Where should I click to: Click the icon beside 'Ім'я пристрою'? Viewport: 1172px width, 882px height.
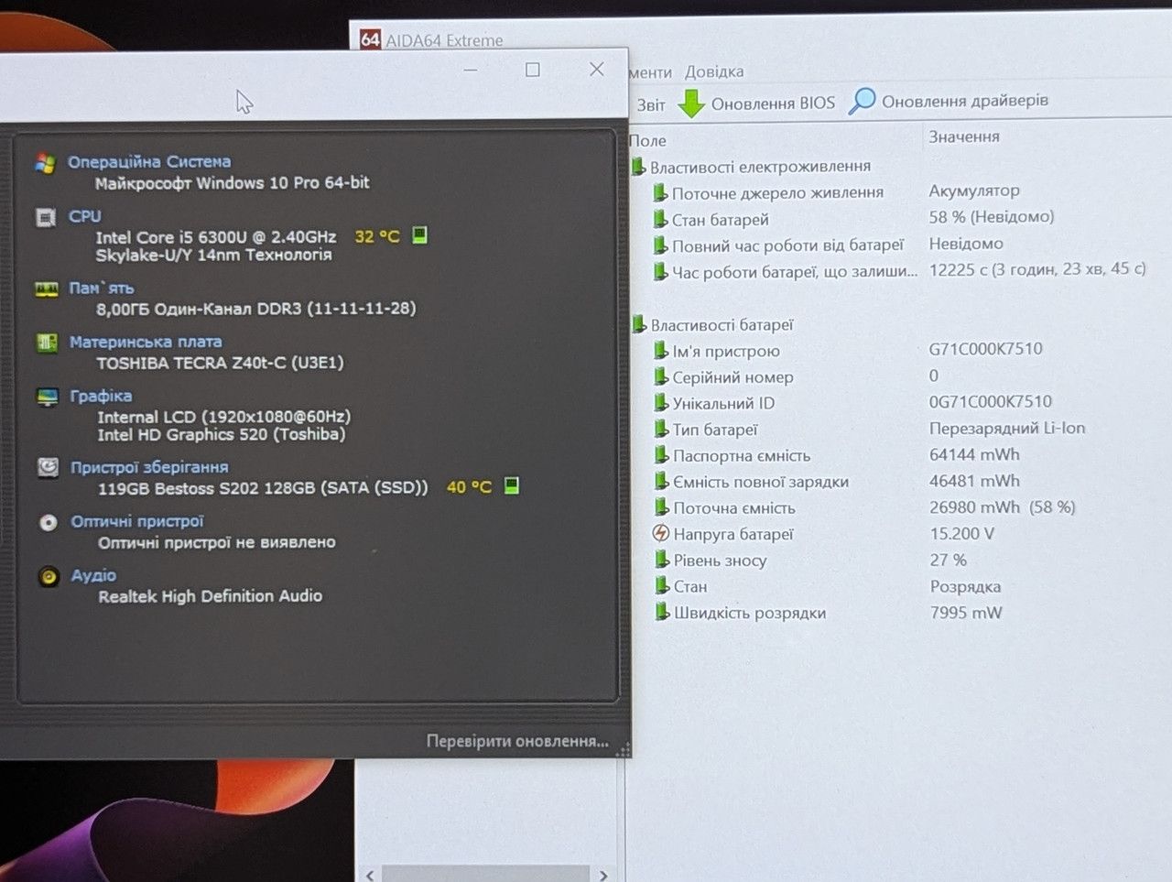tap(660, 350)
